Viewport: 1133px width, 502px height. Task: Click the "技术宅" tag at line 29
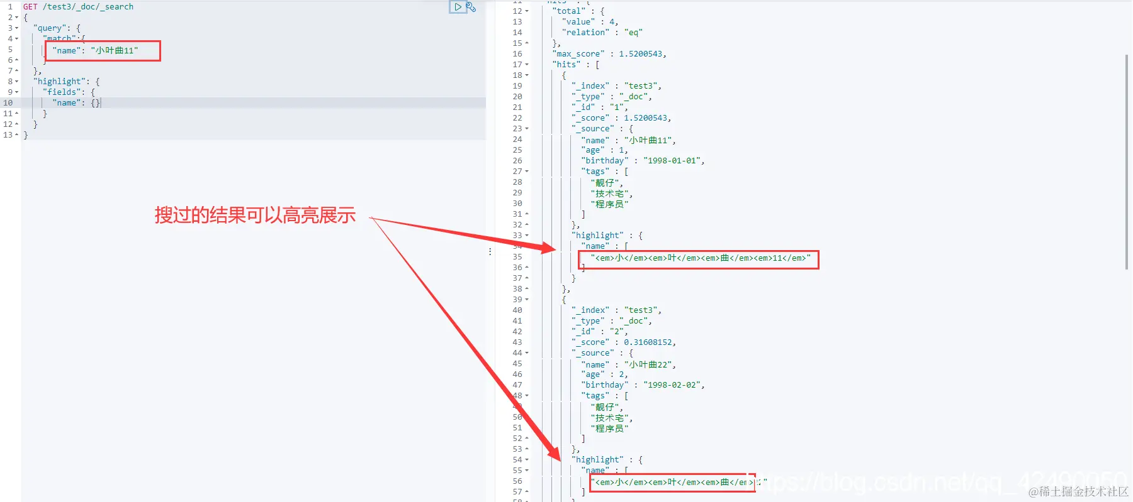[x=611, y=194]
